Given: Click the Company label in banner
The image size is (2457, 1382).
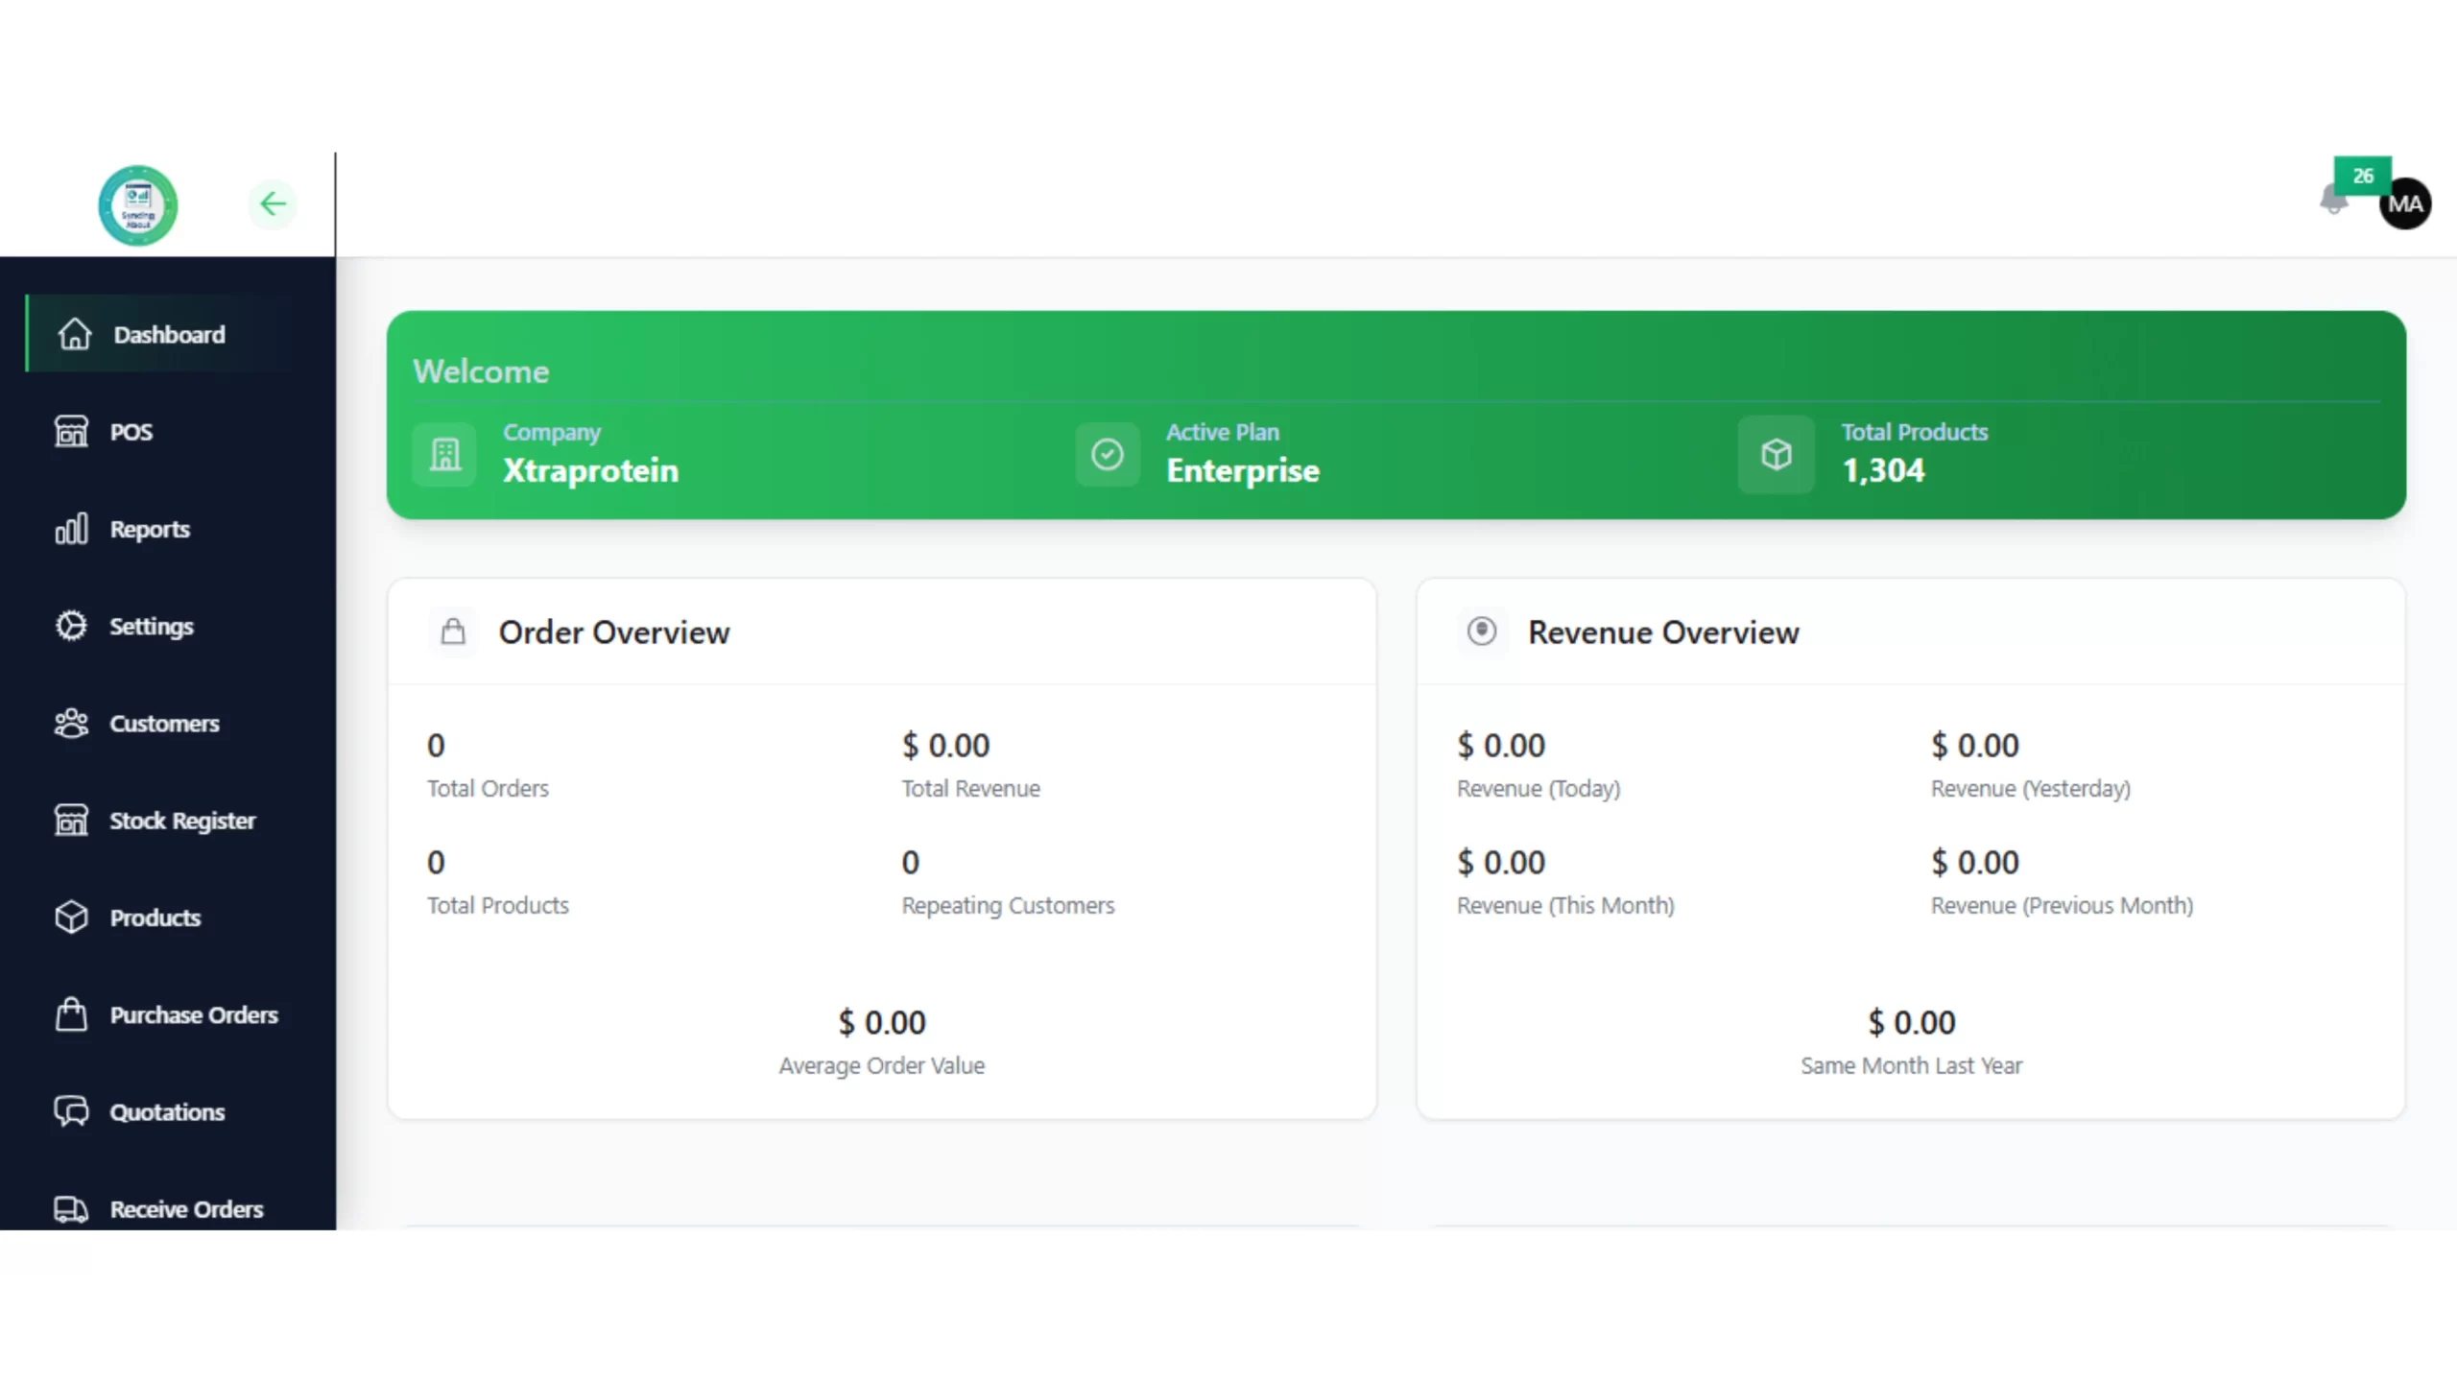Looking at the screenshot, I should [552, 433].
